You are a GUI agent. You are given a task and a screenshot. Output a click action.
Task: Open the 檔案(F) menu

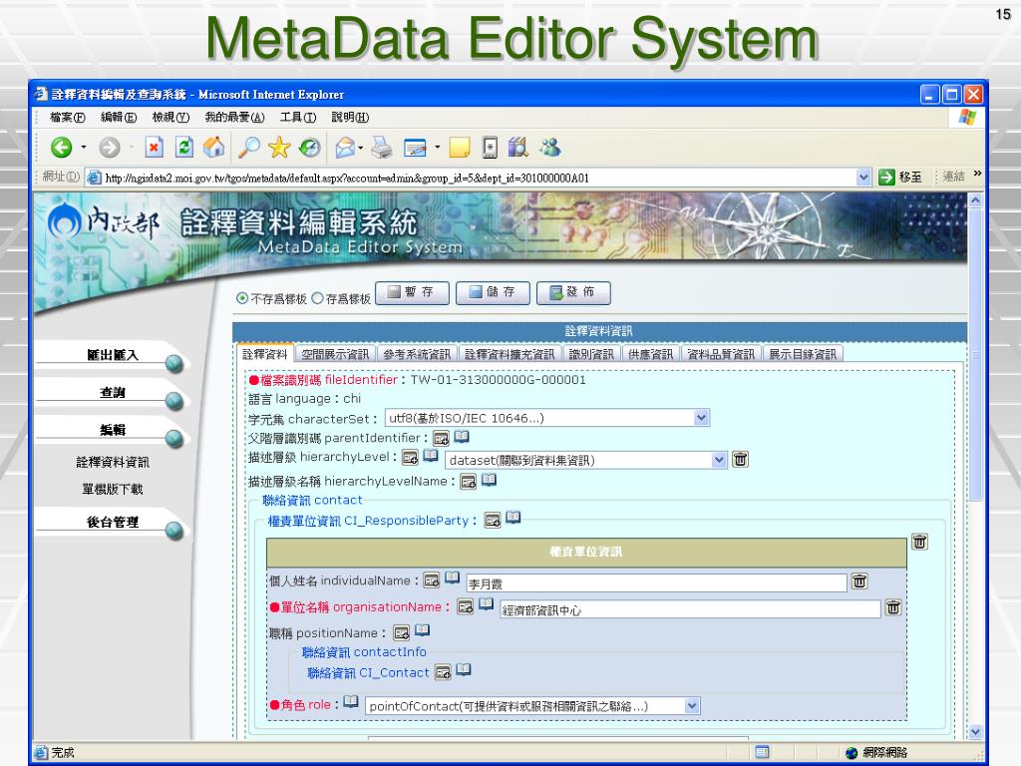pyautogui.click(x=68, y=118)
